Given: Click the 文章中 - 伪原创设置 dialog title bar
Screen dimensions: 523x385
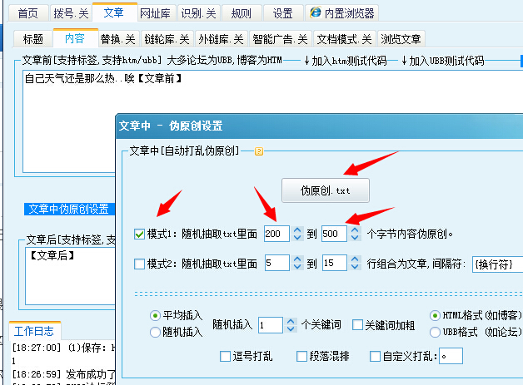Looking at the screenshot, I should 319,126.
